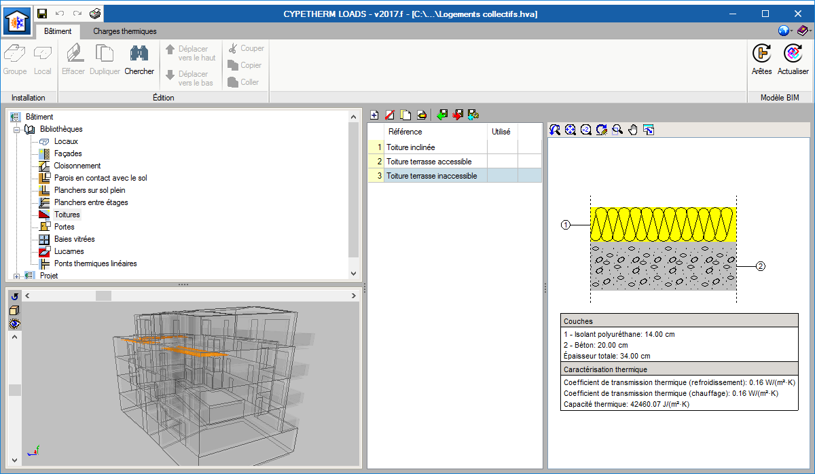Select Baies vitrées in the tree
815x474 pixels.
[x=75, y=239]
